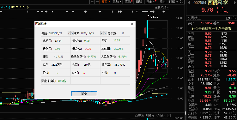The image size is (237, 120).
Task: Zoom in the K-line chart with plus icon
Action: [x=92, y=2]
